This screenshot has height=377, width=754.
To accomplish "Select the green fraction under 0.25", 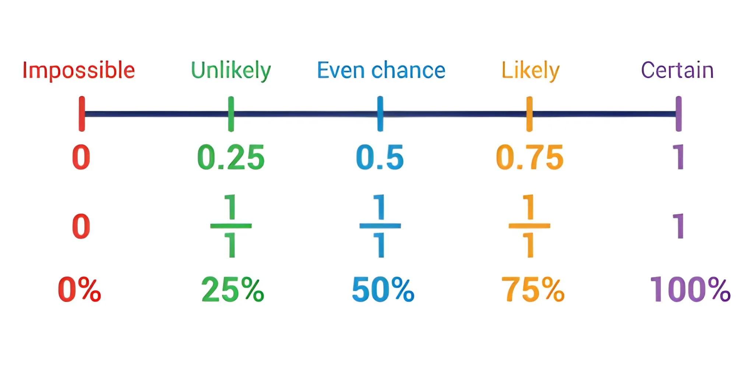I will point(231,226).
